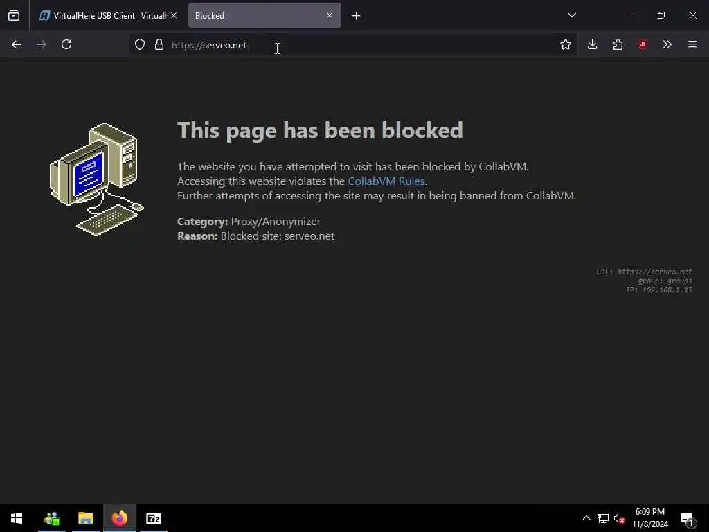Click 'This page has been blocked' heading
The width and height of the screenshot is (709, 532).
pos(320,130)
